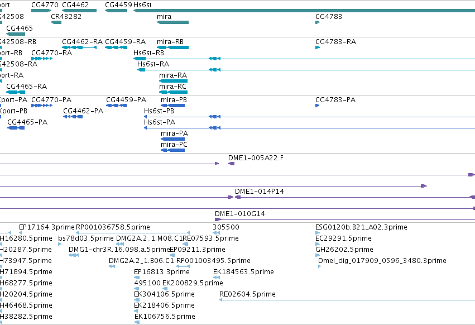475x325 pixels.
Task: Select the CR43282 gene label
Action: point(66,17)
